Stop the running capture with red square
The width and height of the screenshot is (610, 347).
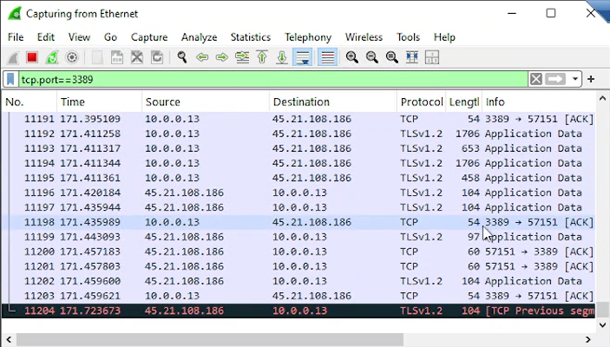pyautogui.click(x=32, y=57)
